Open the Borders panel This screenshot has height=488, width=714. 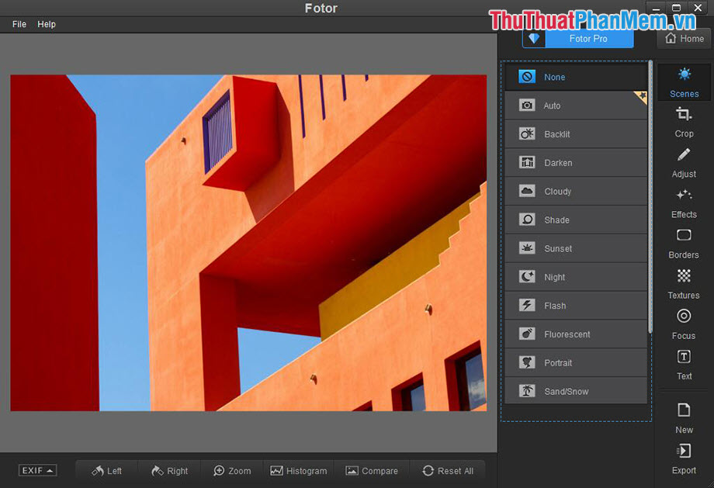683,244
